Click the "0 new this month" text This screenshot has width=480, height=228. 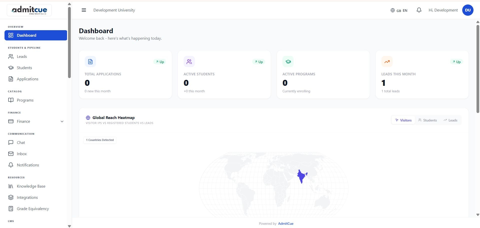[98, 91]
